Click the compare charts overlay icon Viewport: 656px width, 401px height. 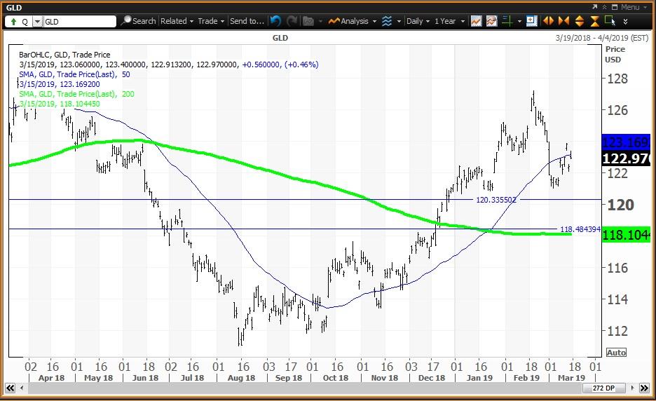pos(491,21)
